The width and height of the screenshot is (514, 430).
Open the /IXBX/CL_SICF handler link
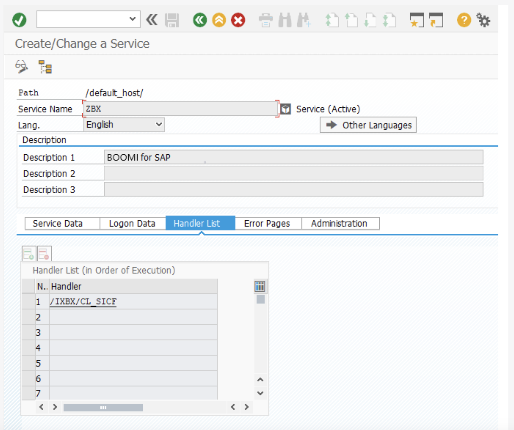(83, 301)
